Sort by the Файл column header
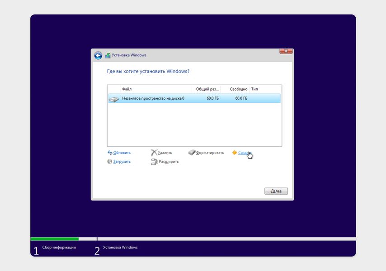This screenshot has width=386, height=271. 156,89
